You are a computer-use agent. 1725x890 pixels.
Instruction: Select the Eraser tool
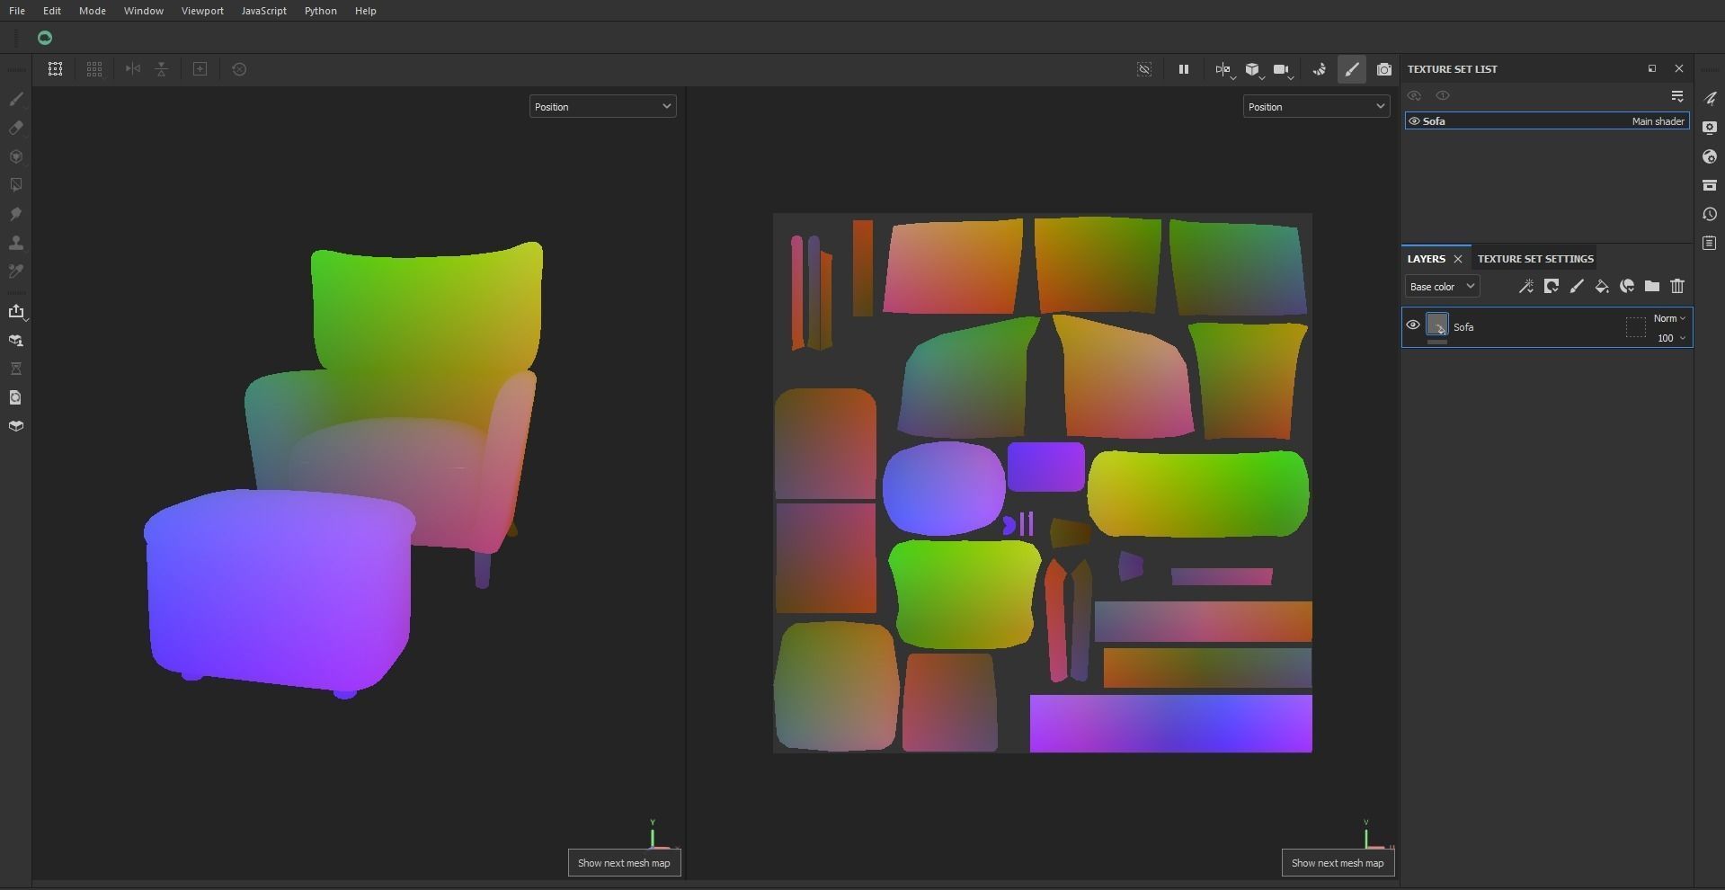[16, 128]
